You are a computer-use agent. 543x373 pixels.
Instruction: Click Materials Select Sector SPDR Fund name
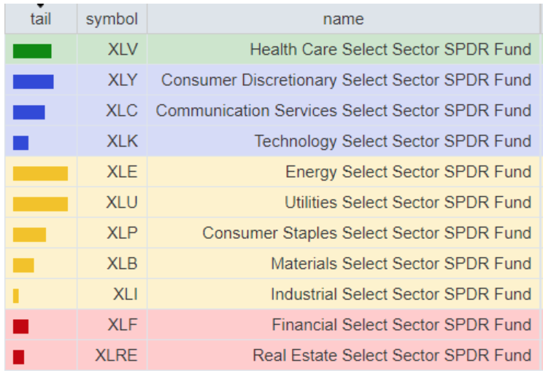point(401,264)
